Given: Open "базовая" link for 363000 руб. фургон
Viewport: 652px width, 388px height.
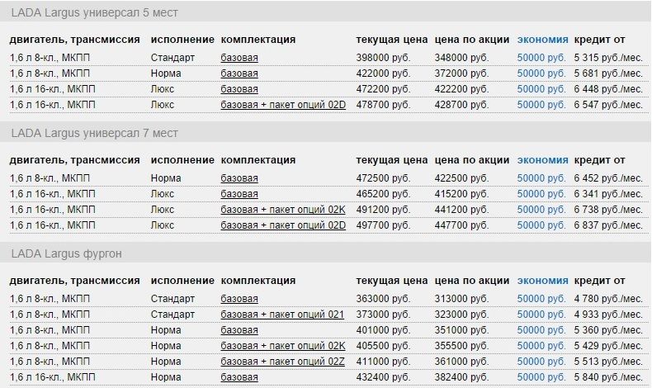Looking at the screenshot, I should click(x=239, y=299).
